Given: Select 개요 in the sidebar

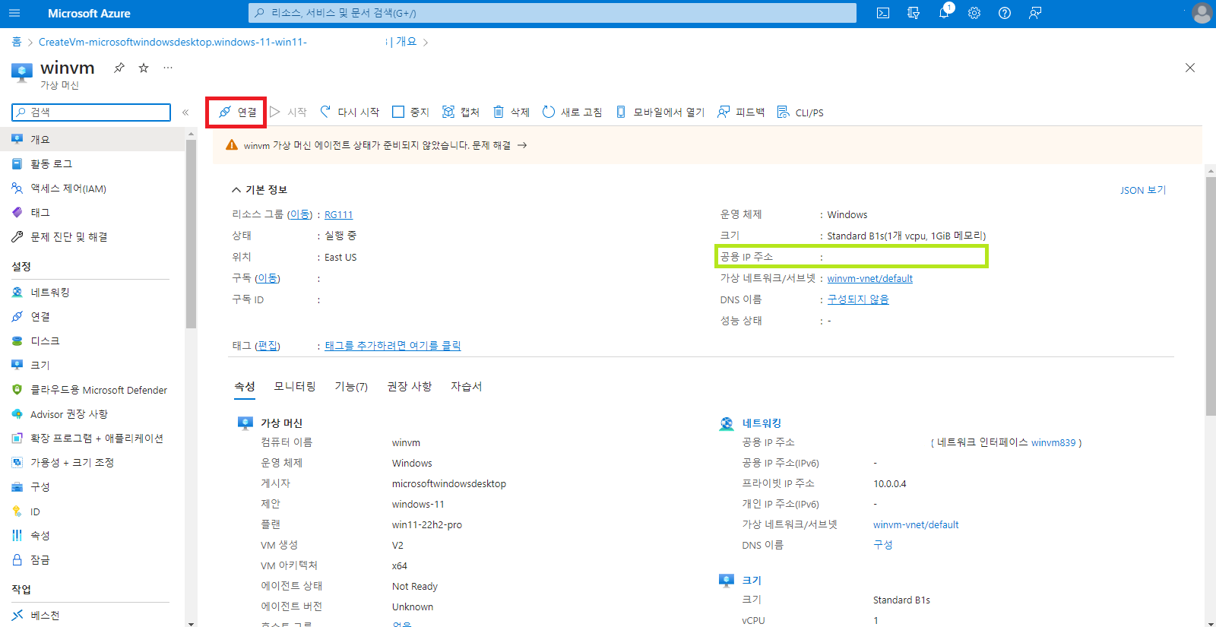Looking at the screenshot, I should tap(92, 140).
